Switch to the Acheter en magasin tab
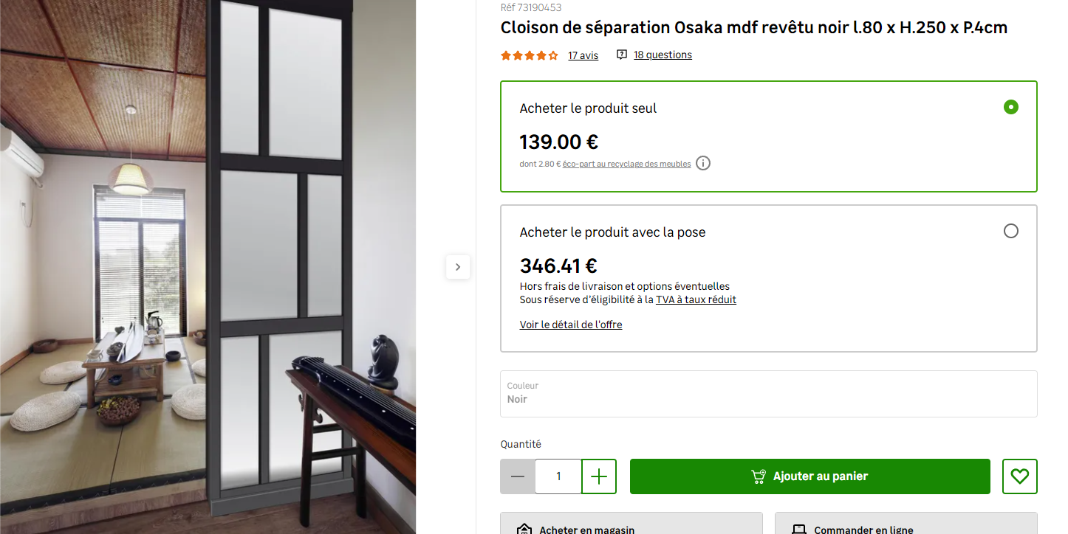Viewport: 1068px width, 534px height. tap(631, 524)
